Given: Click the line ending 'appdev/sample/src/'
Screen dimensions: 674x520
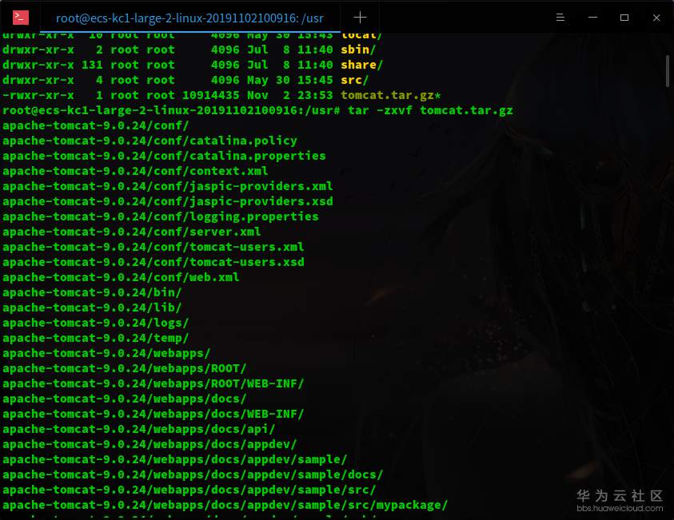Looking at the screenshot, I should click(x=189, y=490).
